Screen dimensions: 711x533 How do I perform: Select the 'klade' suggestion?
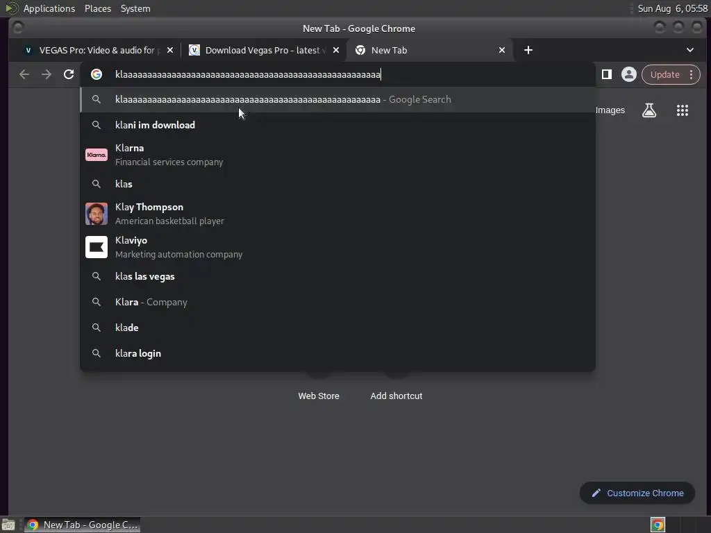coord(337,328)
